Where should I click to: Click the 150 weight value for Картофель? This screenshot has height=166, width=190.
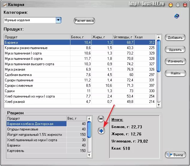coord(83,151)
